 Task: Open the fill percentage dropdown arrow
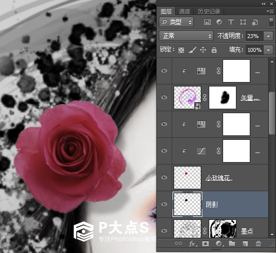point(268,50)
